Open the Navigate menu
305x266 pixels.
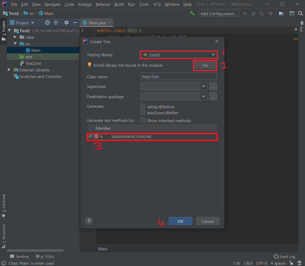(x=52, y=4)
